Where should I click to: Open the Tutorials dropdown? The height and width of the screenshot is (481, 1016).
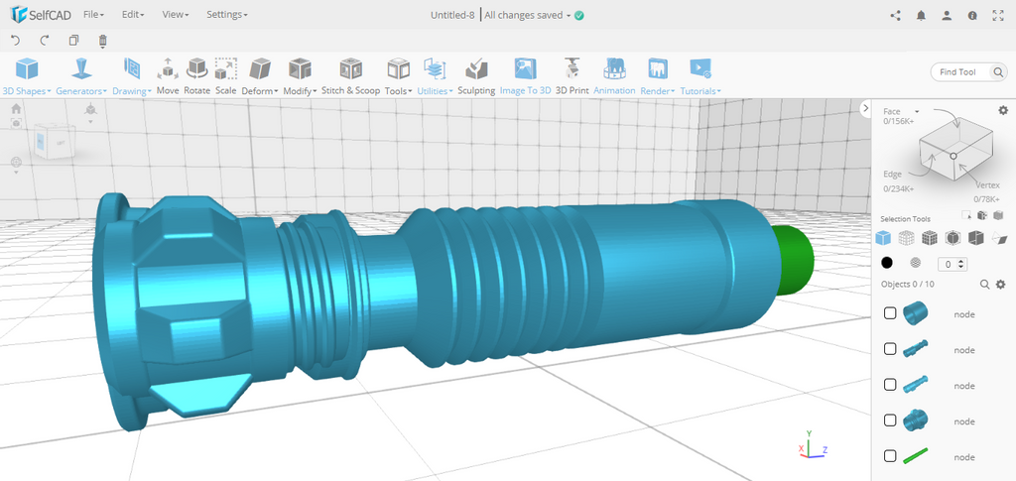pyautogui.click(x=700, y=77)
